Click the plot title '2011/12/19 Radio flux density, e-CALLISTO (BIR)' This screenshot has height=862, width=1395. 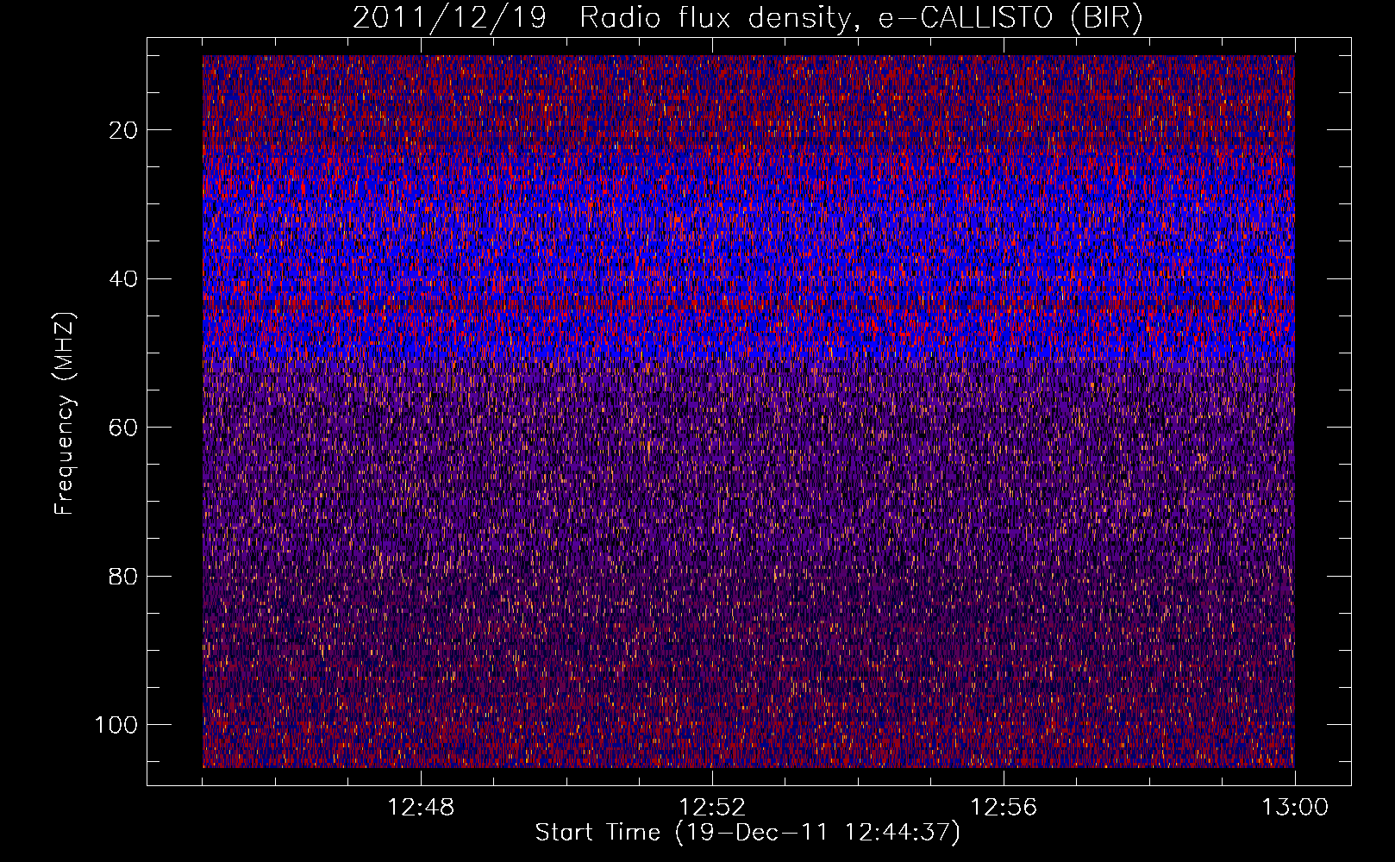click(x=748, y=18)
